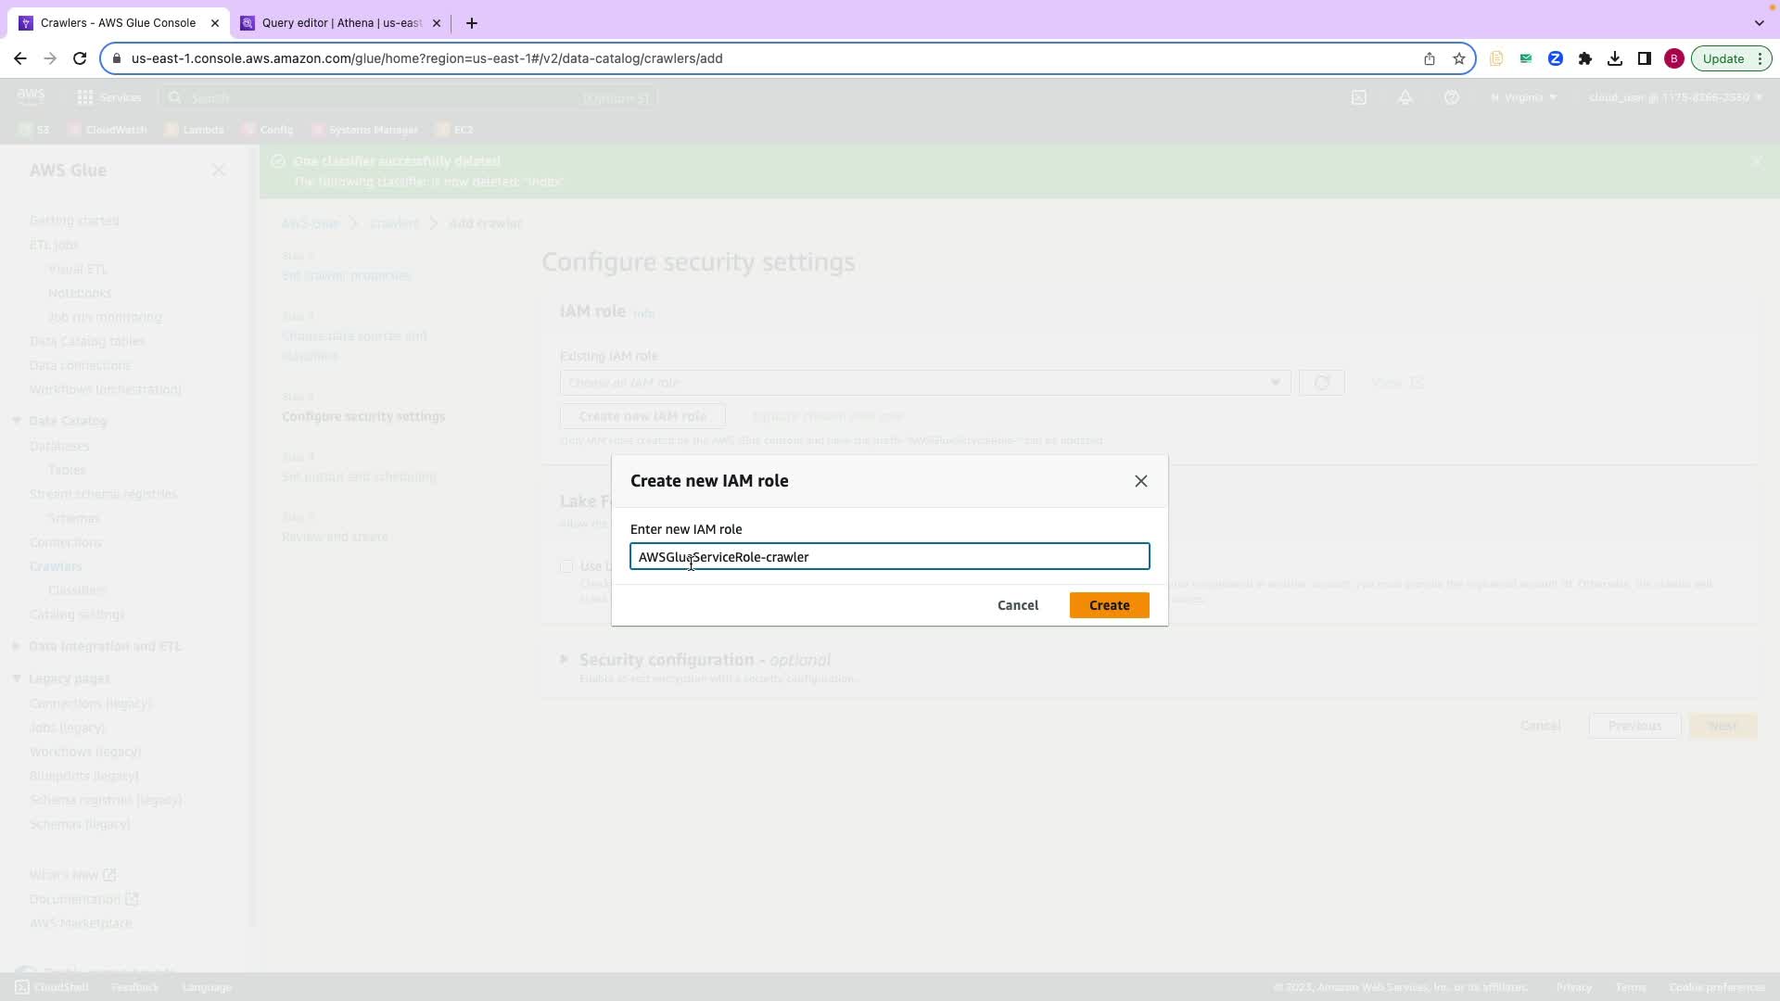Viewport: 1780px width, 1001px height.
Task: Go back to the previous page
Action: click(20, 58)
